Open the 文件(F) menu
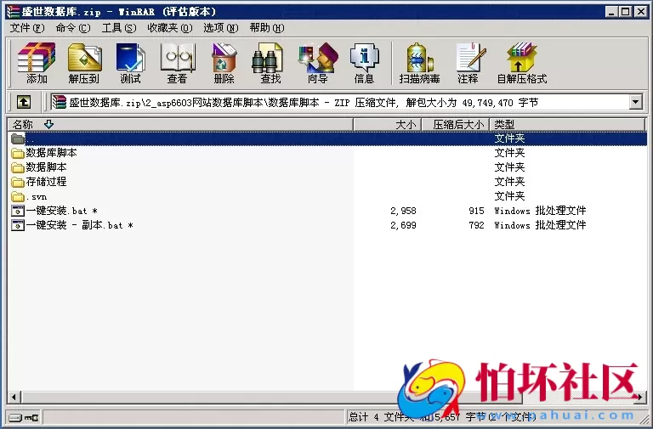 tap(27, 28)
